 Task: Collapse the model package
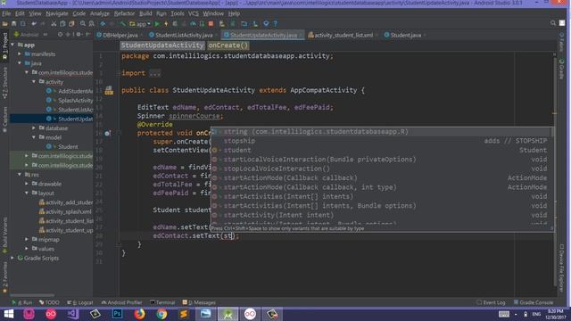point(34,137)
